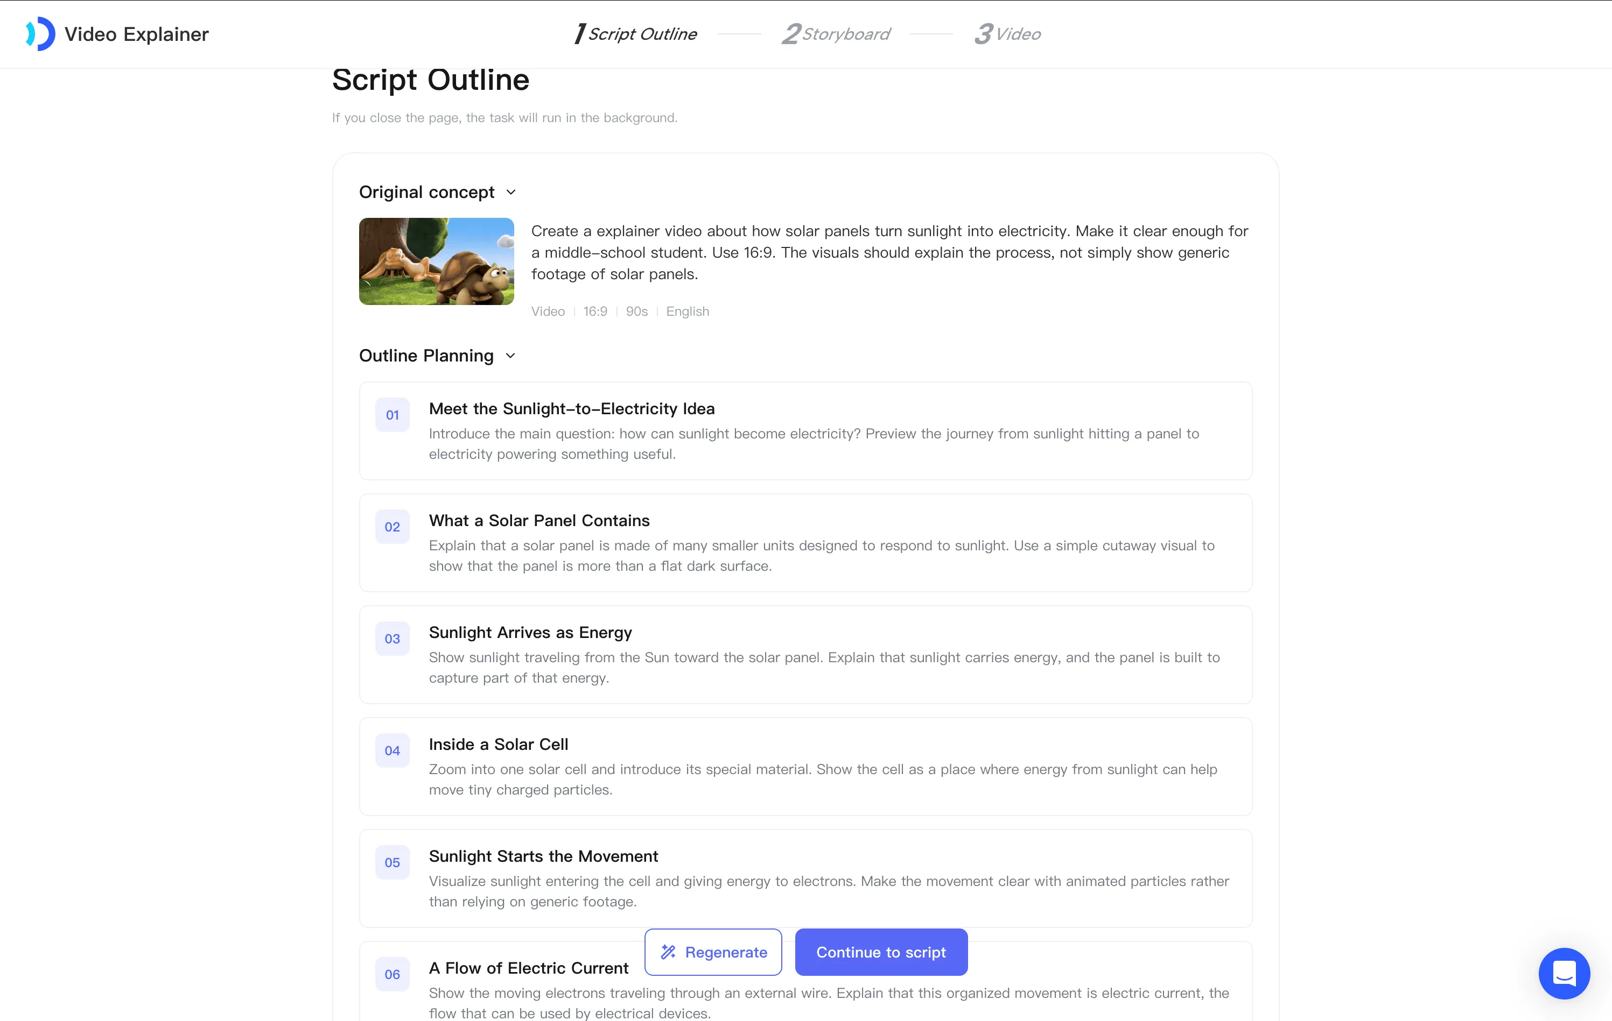Click the 'English' language label

[x=688, y=311]
